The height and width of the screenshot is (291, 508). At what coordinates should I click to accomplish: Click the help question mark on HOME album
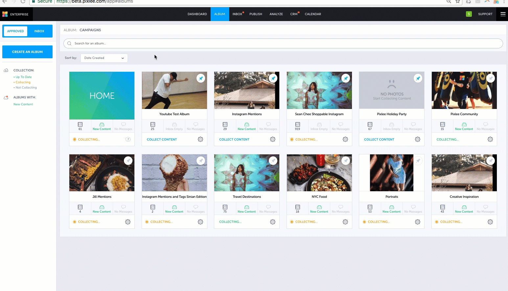[128, 139]
